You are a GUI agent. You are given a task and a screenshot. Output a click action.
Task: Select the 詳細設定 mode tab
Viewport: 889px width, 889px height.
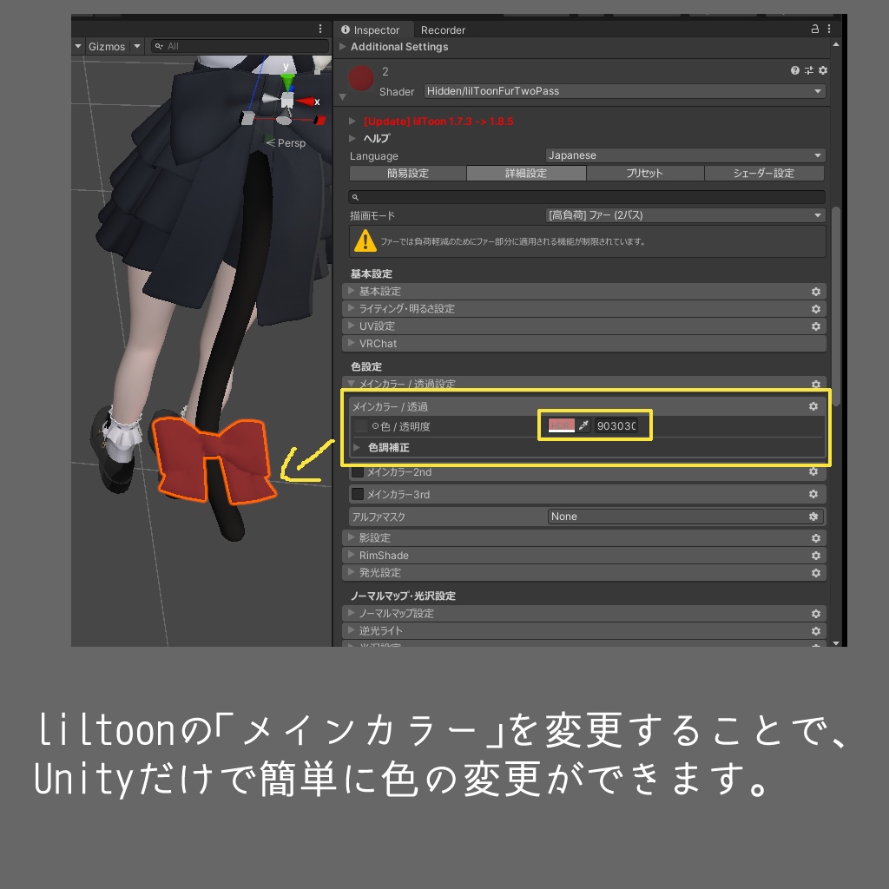(526, 173)
